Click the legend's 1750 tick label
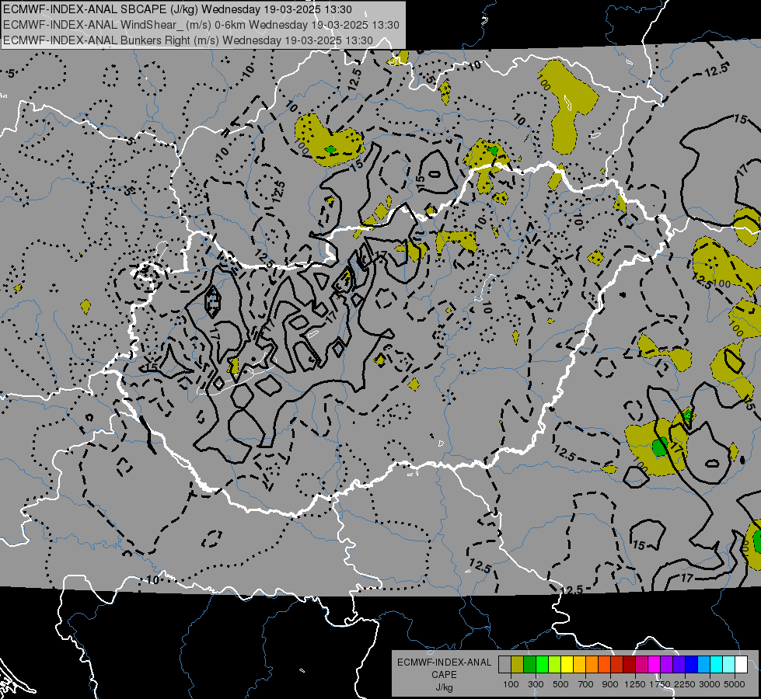Screen dimensions: 761x699 (x=660, y=684)
